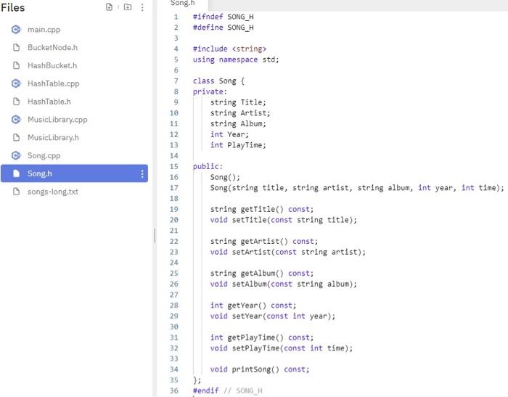Click line number 15 in the gutter
This screenshot has width=508, height=397.
click(174, 166)
